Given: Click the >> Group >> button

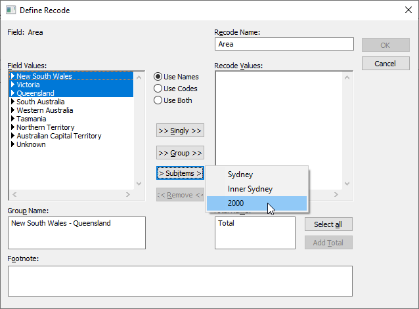Looking at the screenshot, I should click(x=180, y=153).
